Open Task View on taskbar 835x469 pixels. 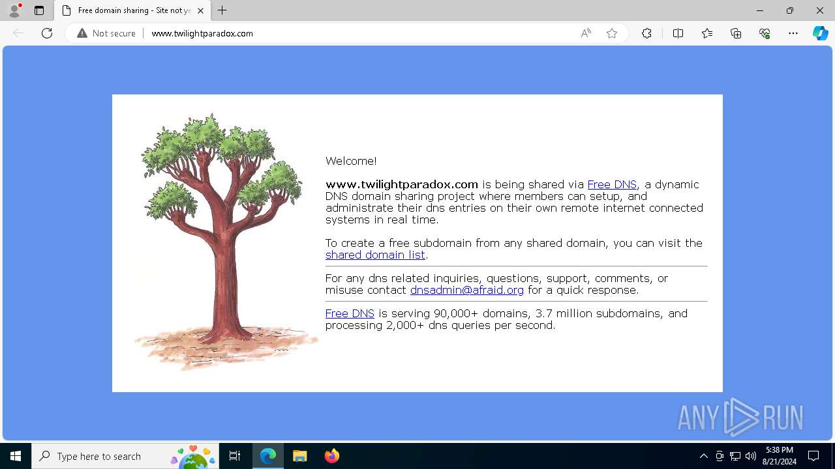click(x=235, y=456)
